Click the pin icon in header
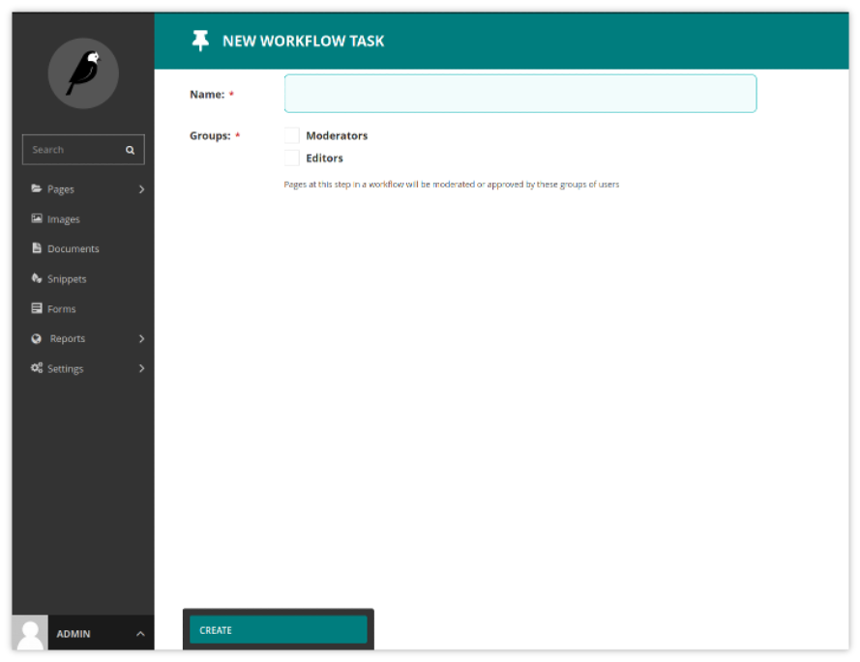Viewport: 860px width, 662px height. coord(200,41)
